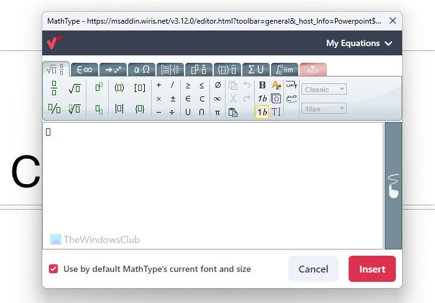Viewport: 435px width, 303px height.
Task: Insert the slash symbol
Action: click(173, 85)
